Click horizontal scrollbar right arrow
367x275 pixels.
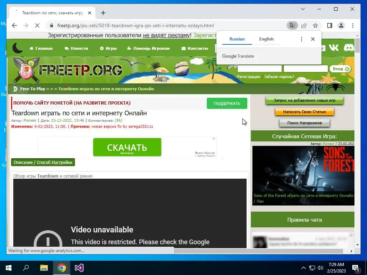[351, 251]
